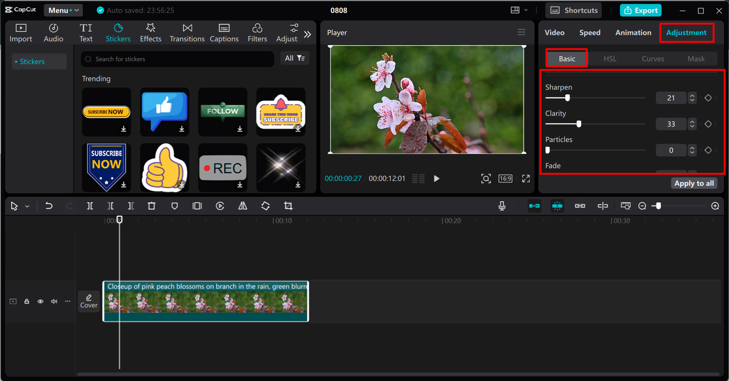Viewport: 729px width, 381px height.
Task: Adjust the Particles slider
Action: (x=595, y=150)
